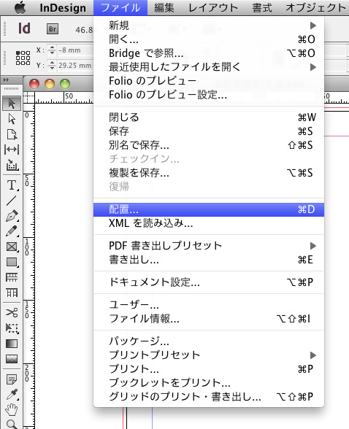
Task: Click the reference point locator grid
Action: [23, 58]
